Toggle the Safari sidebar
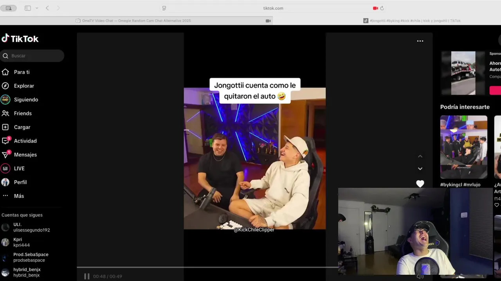 coord(28,8)
